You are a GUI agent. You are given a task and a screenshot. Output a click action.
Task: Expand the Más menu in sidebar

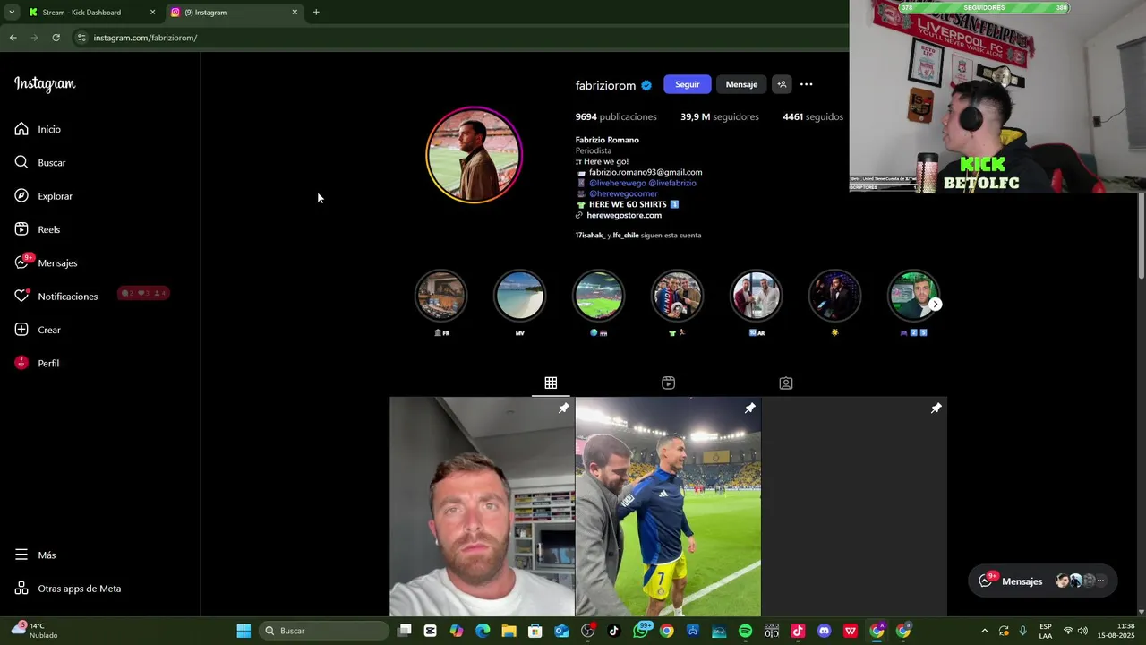(x=36, y=555)
